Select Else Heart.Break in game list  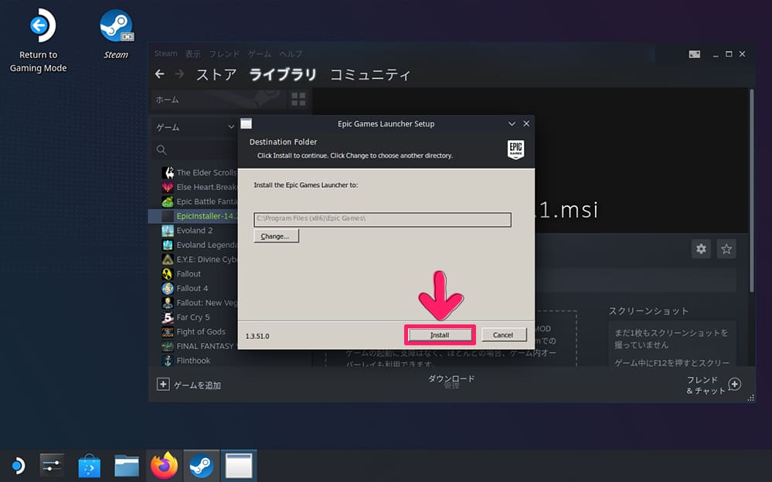click(x=206, y=187)
